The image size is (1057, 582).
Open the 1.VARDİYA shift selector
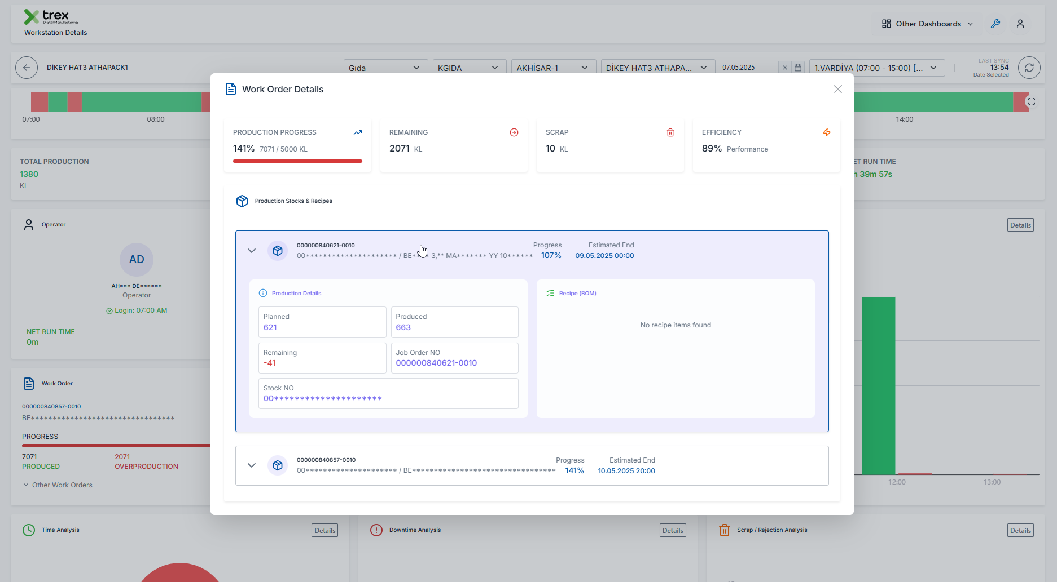pos(876,68)
